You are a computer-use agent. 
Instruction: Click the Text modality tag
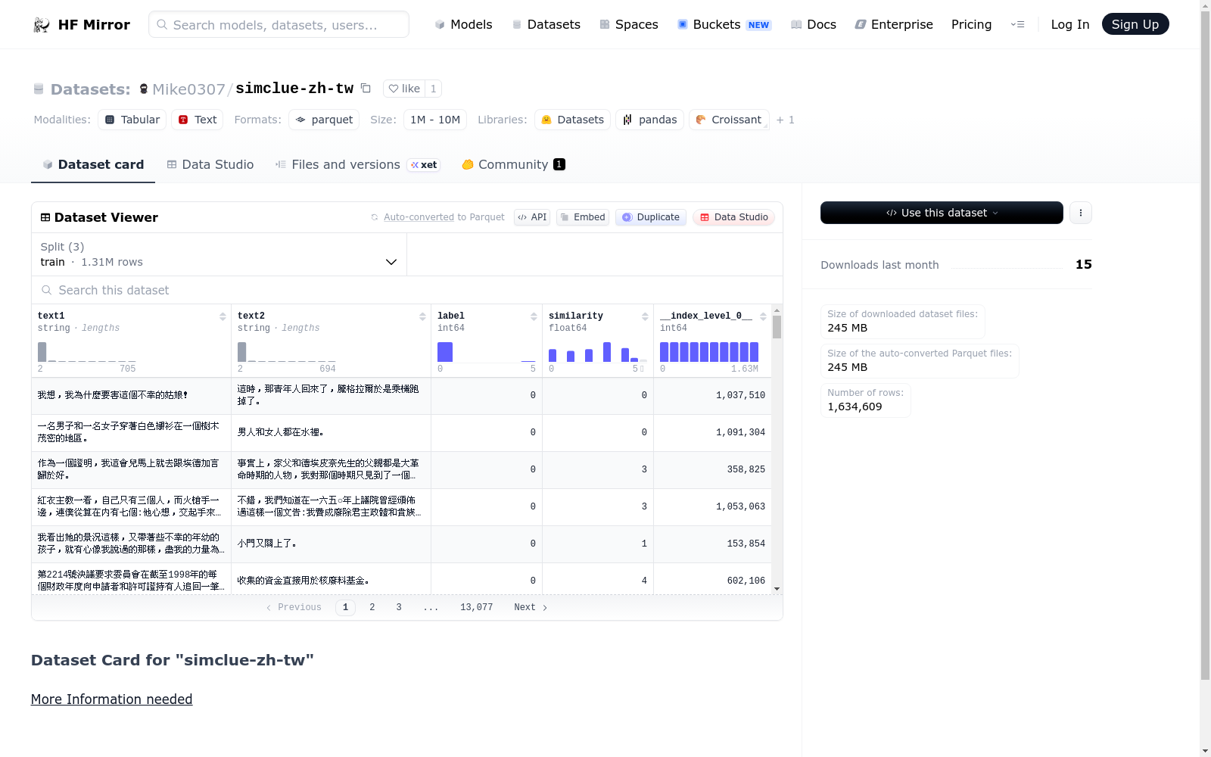pos(198,120)
